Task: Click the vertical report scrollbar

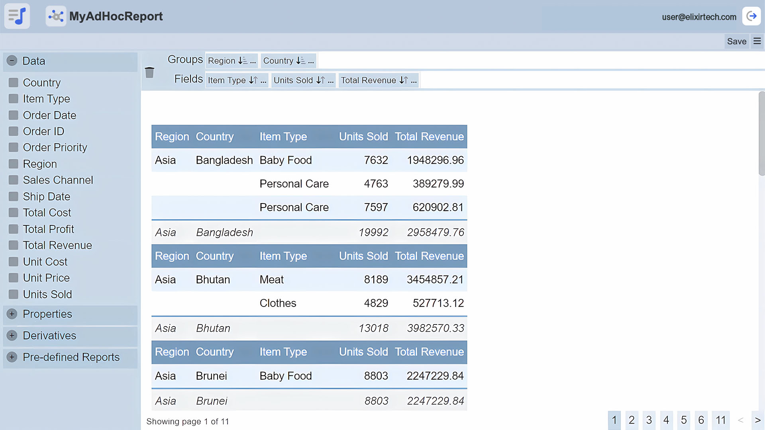Action: pos(761,134)
